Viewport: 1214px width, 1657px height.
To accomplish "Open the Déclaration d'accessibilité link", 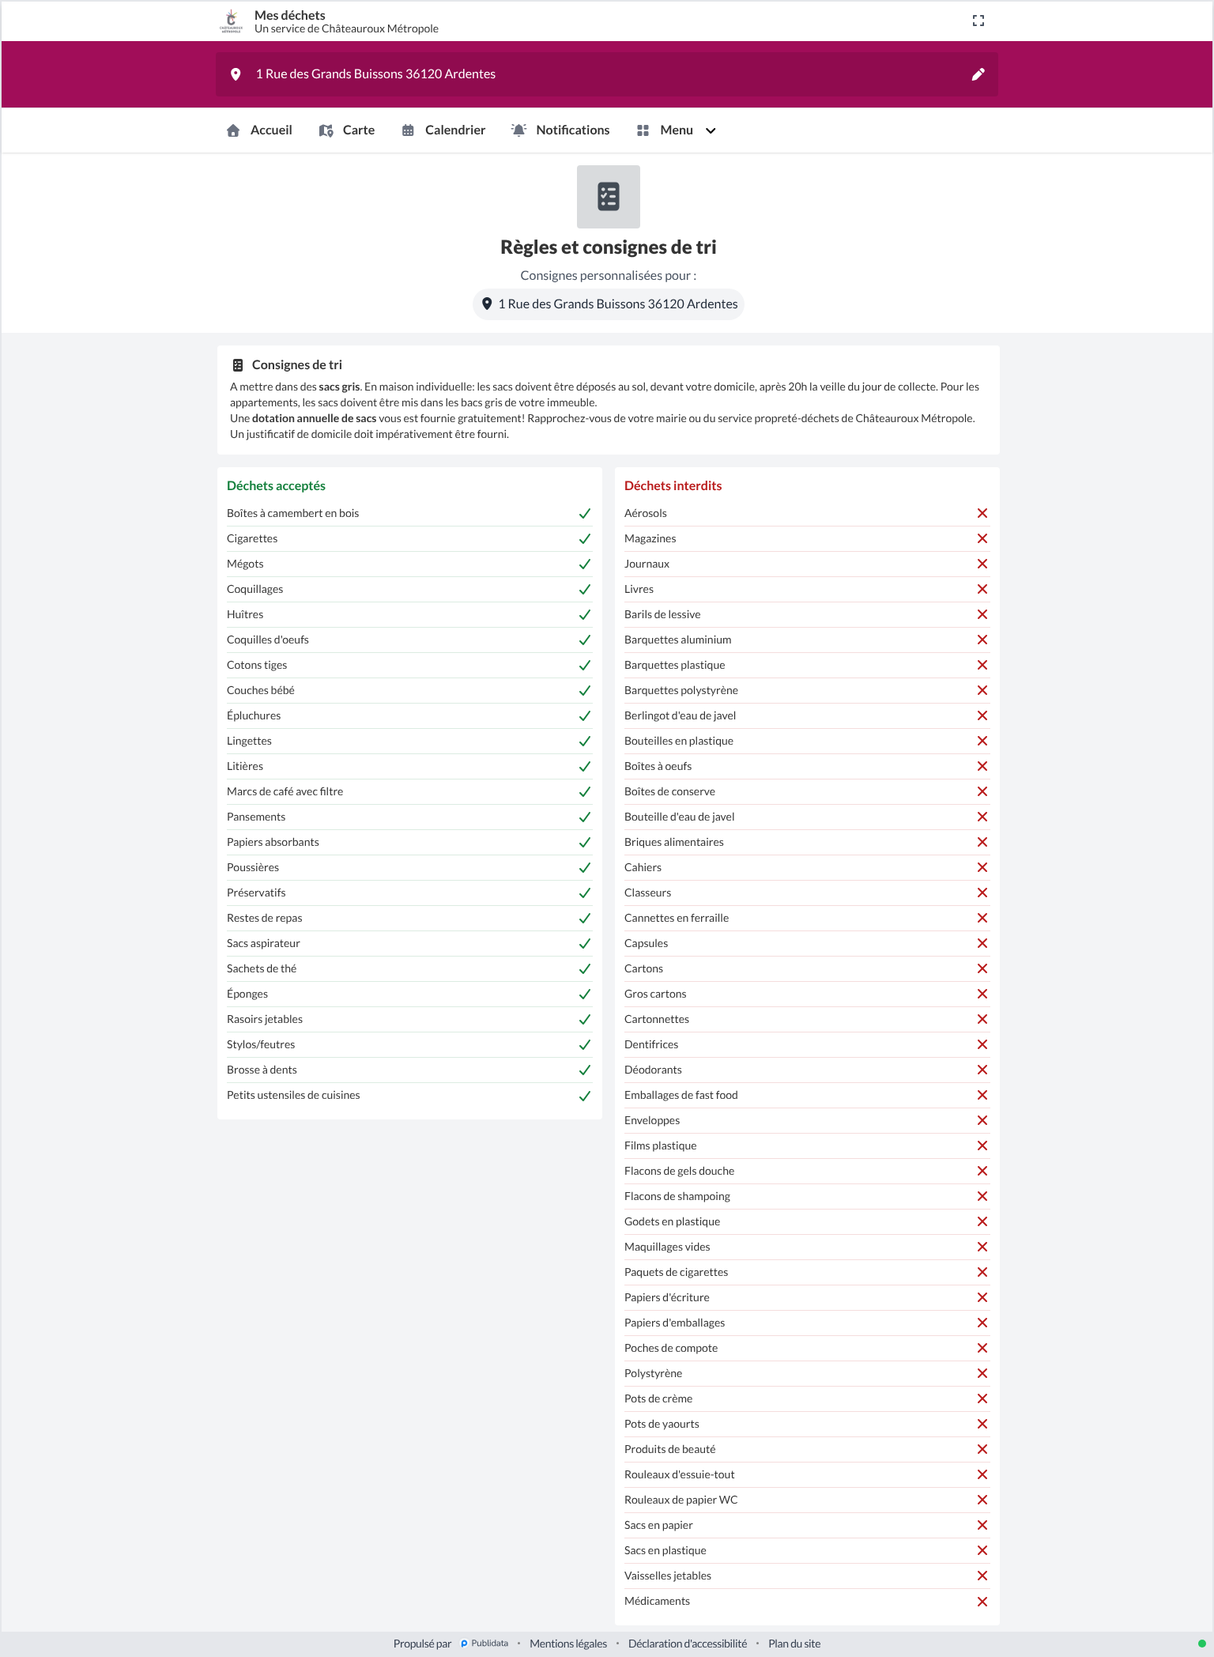I will (x=688, y=1644).
